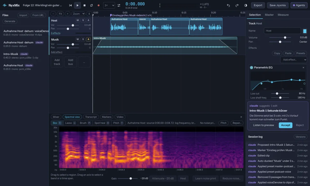Click Add effect on the Musik track
The image size is (310, 186).
57,52
